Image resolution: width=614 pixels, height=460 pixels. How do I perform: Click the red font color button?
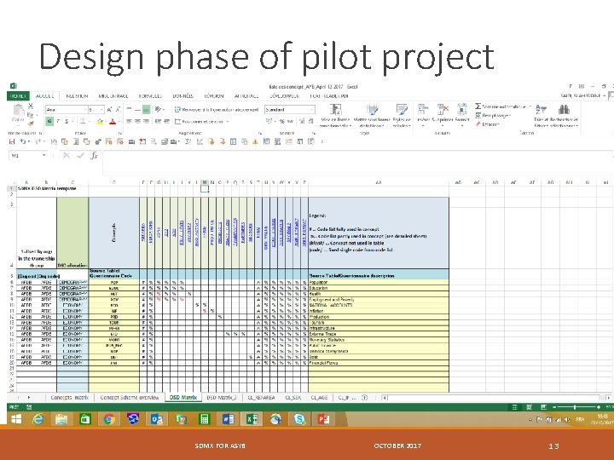113,122
